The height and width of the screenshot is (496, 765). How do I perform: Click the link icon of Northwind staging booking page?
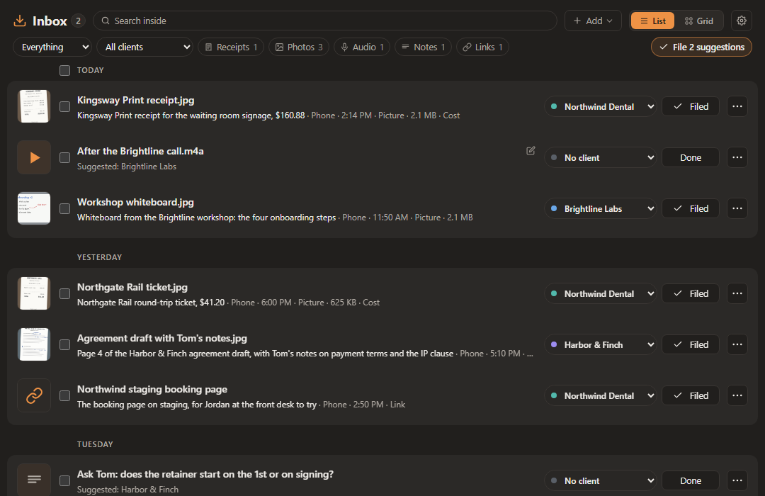point(34,395)
